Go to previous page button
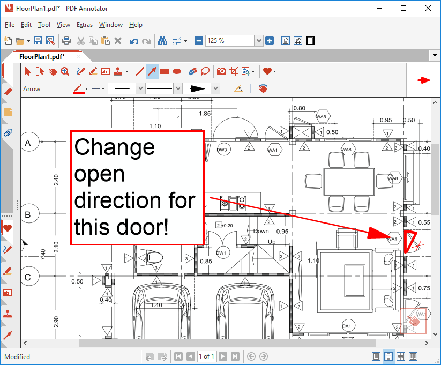Image resolution: width=441 pixels, height=365 pixels. click(x=191, y=356)
